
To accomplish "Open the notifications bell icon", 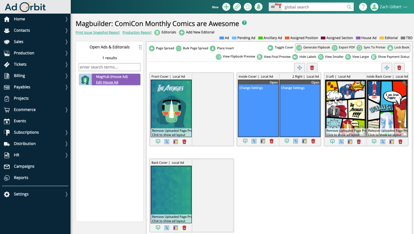I will click(258, 7).
